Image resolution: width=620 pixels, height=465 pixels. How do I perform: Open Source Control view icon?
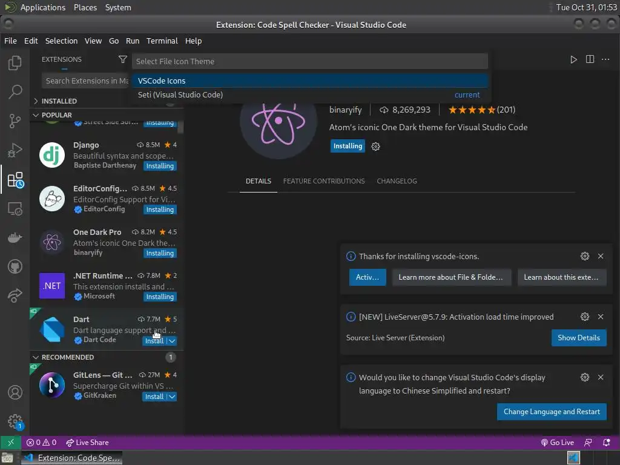click(x=15, y=120)
